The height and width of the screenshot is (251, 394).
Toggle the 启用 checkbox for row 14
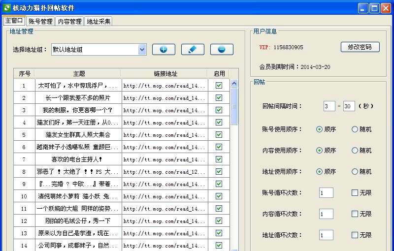pos(219,246)
